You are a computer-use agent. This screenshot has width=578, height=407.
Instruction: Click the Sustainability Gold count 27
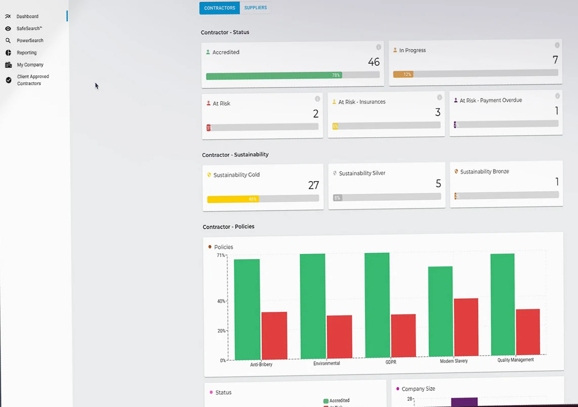coord(313,185)
